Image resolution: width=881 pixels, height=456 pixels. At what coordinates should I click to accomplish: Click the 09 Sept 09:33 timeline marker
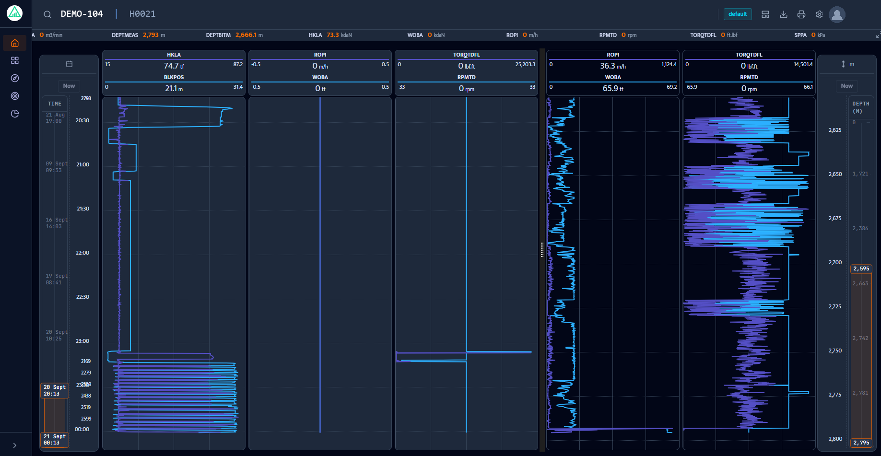(x=57, y=167)
